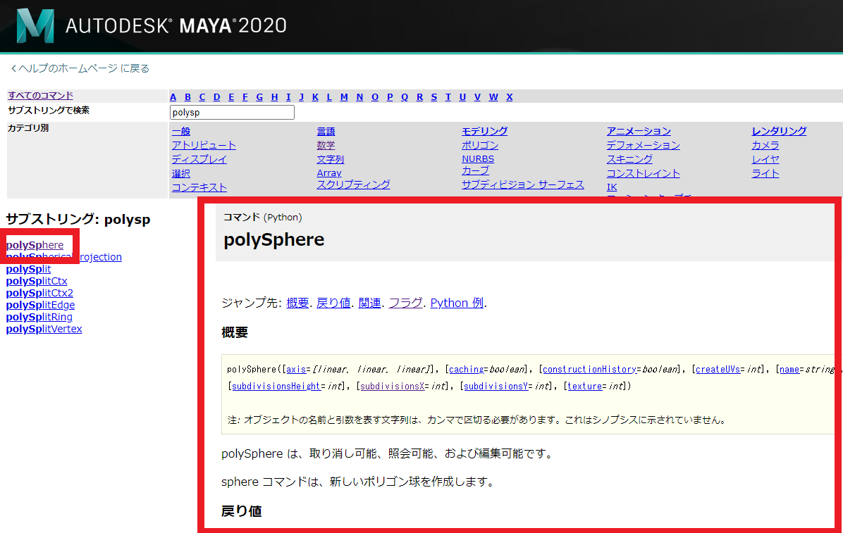This screenshot has width=843, height=533.
Task: Jump to commands starting with letter U
Action: (462, 97)
